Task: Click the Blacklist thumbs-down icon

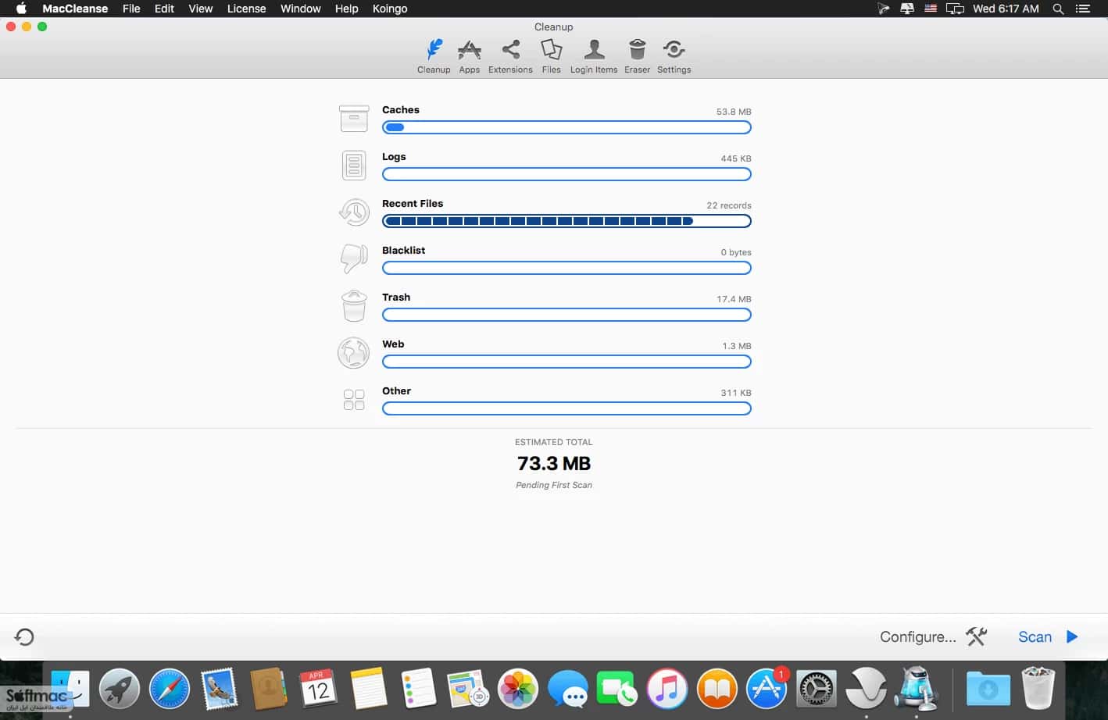Action: pos(354,259)
